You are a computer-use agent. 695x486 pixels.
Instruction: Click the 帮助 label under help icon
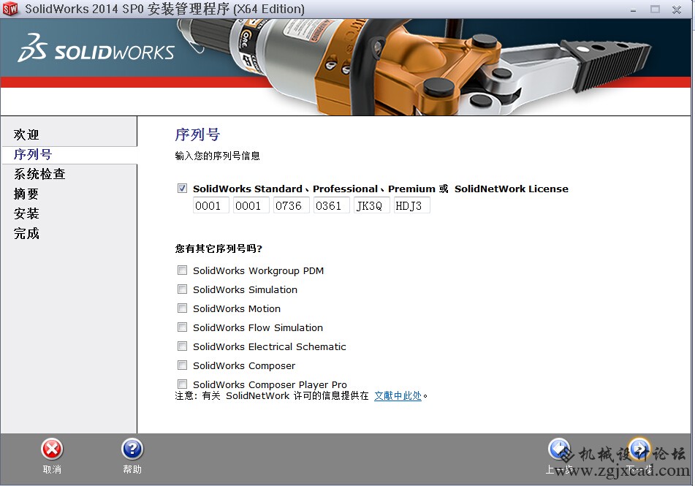(x=132, y=469)
